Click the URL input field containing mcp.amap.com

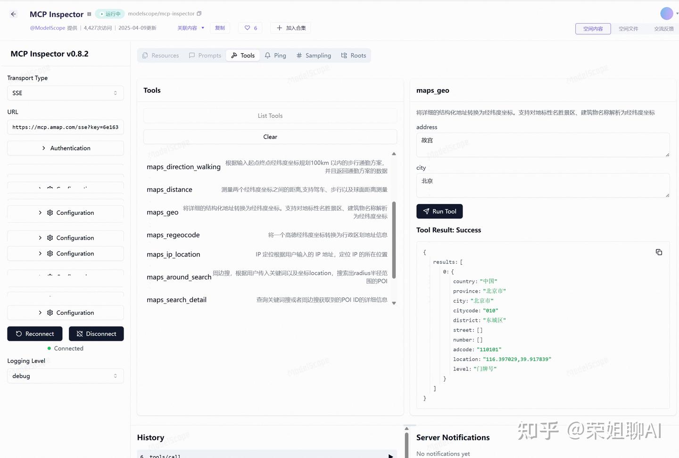[x=65, y=127]
